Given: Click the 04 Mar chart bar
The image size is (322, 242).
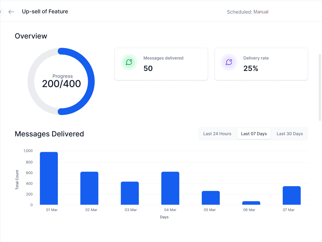Looking at the screenshot, I should (170, 188).
